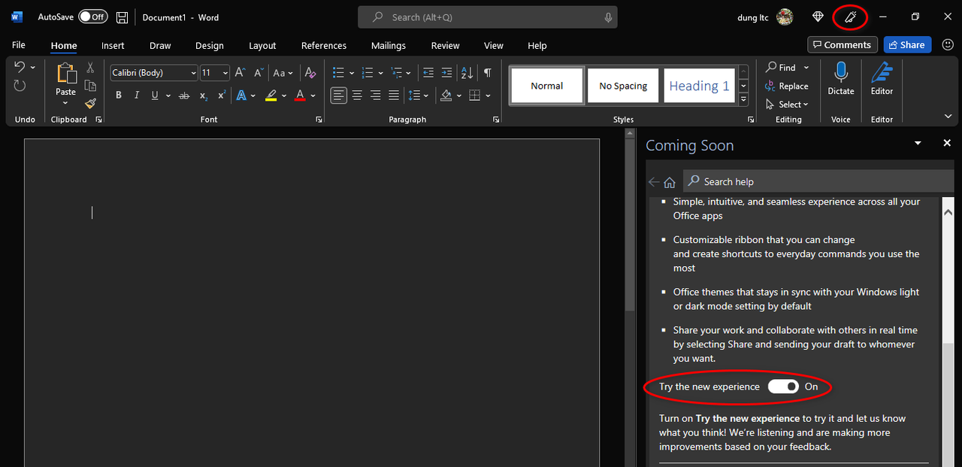This screenshot has height=467, width=962.
Task: Expand the Paste options arrow
Action: pyautogui.click(x=66, y=103)
